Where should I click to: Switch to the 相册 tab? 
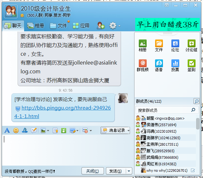[x=36, y=26]
